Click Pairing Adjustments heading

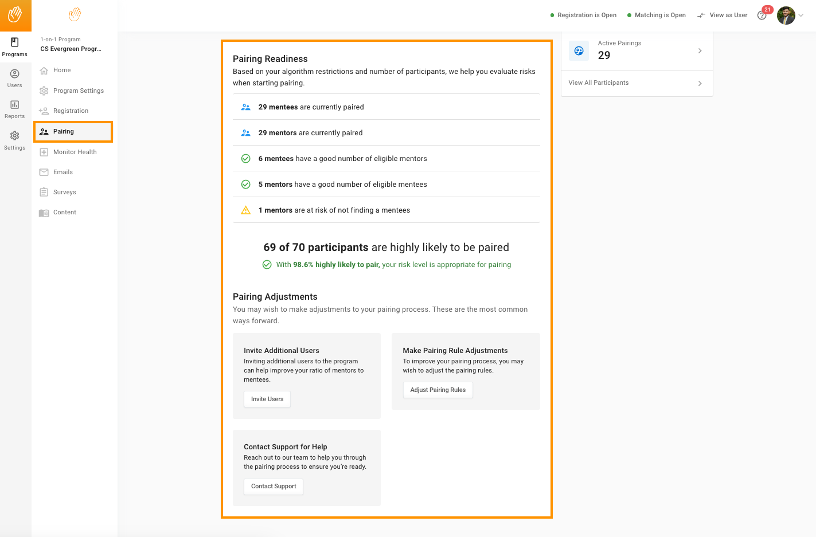[275, 296]
